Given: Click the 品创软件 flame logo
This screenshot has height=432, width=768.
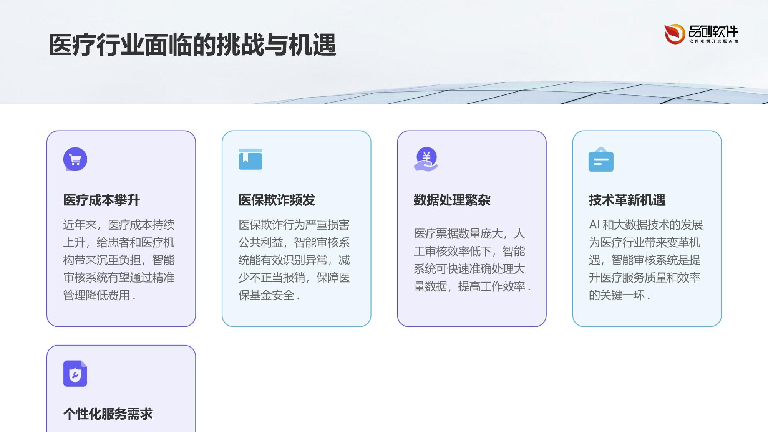Looking at the screenshot, I should point(675,34).
